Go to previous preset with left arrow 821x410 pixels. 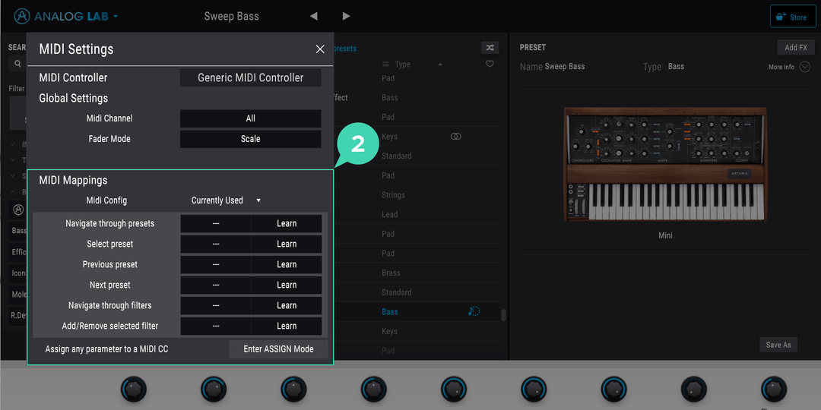(314, 16)
